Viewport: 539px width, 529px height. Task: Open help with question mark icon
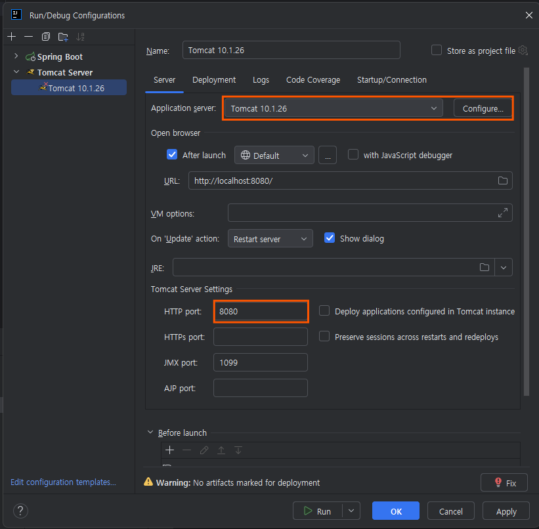coord(20,511)
